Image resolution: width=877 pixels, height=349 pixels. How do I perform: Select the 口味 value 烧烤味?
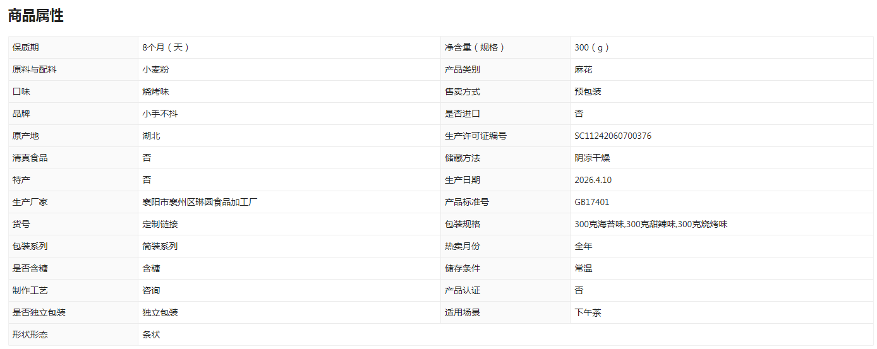click(156, 92)
